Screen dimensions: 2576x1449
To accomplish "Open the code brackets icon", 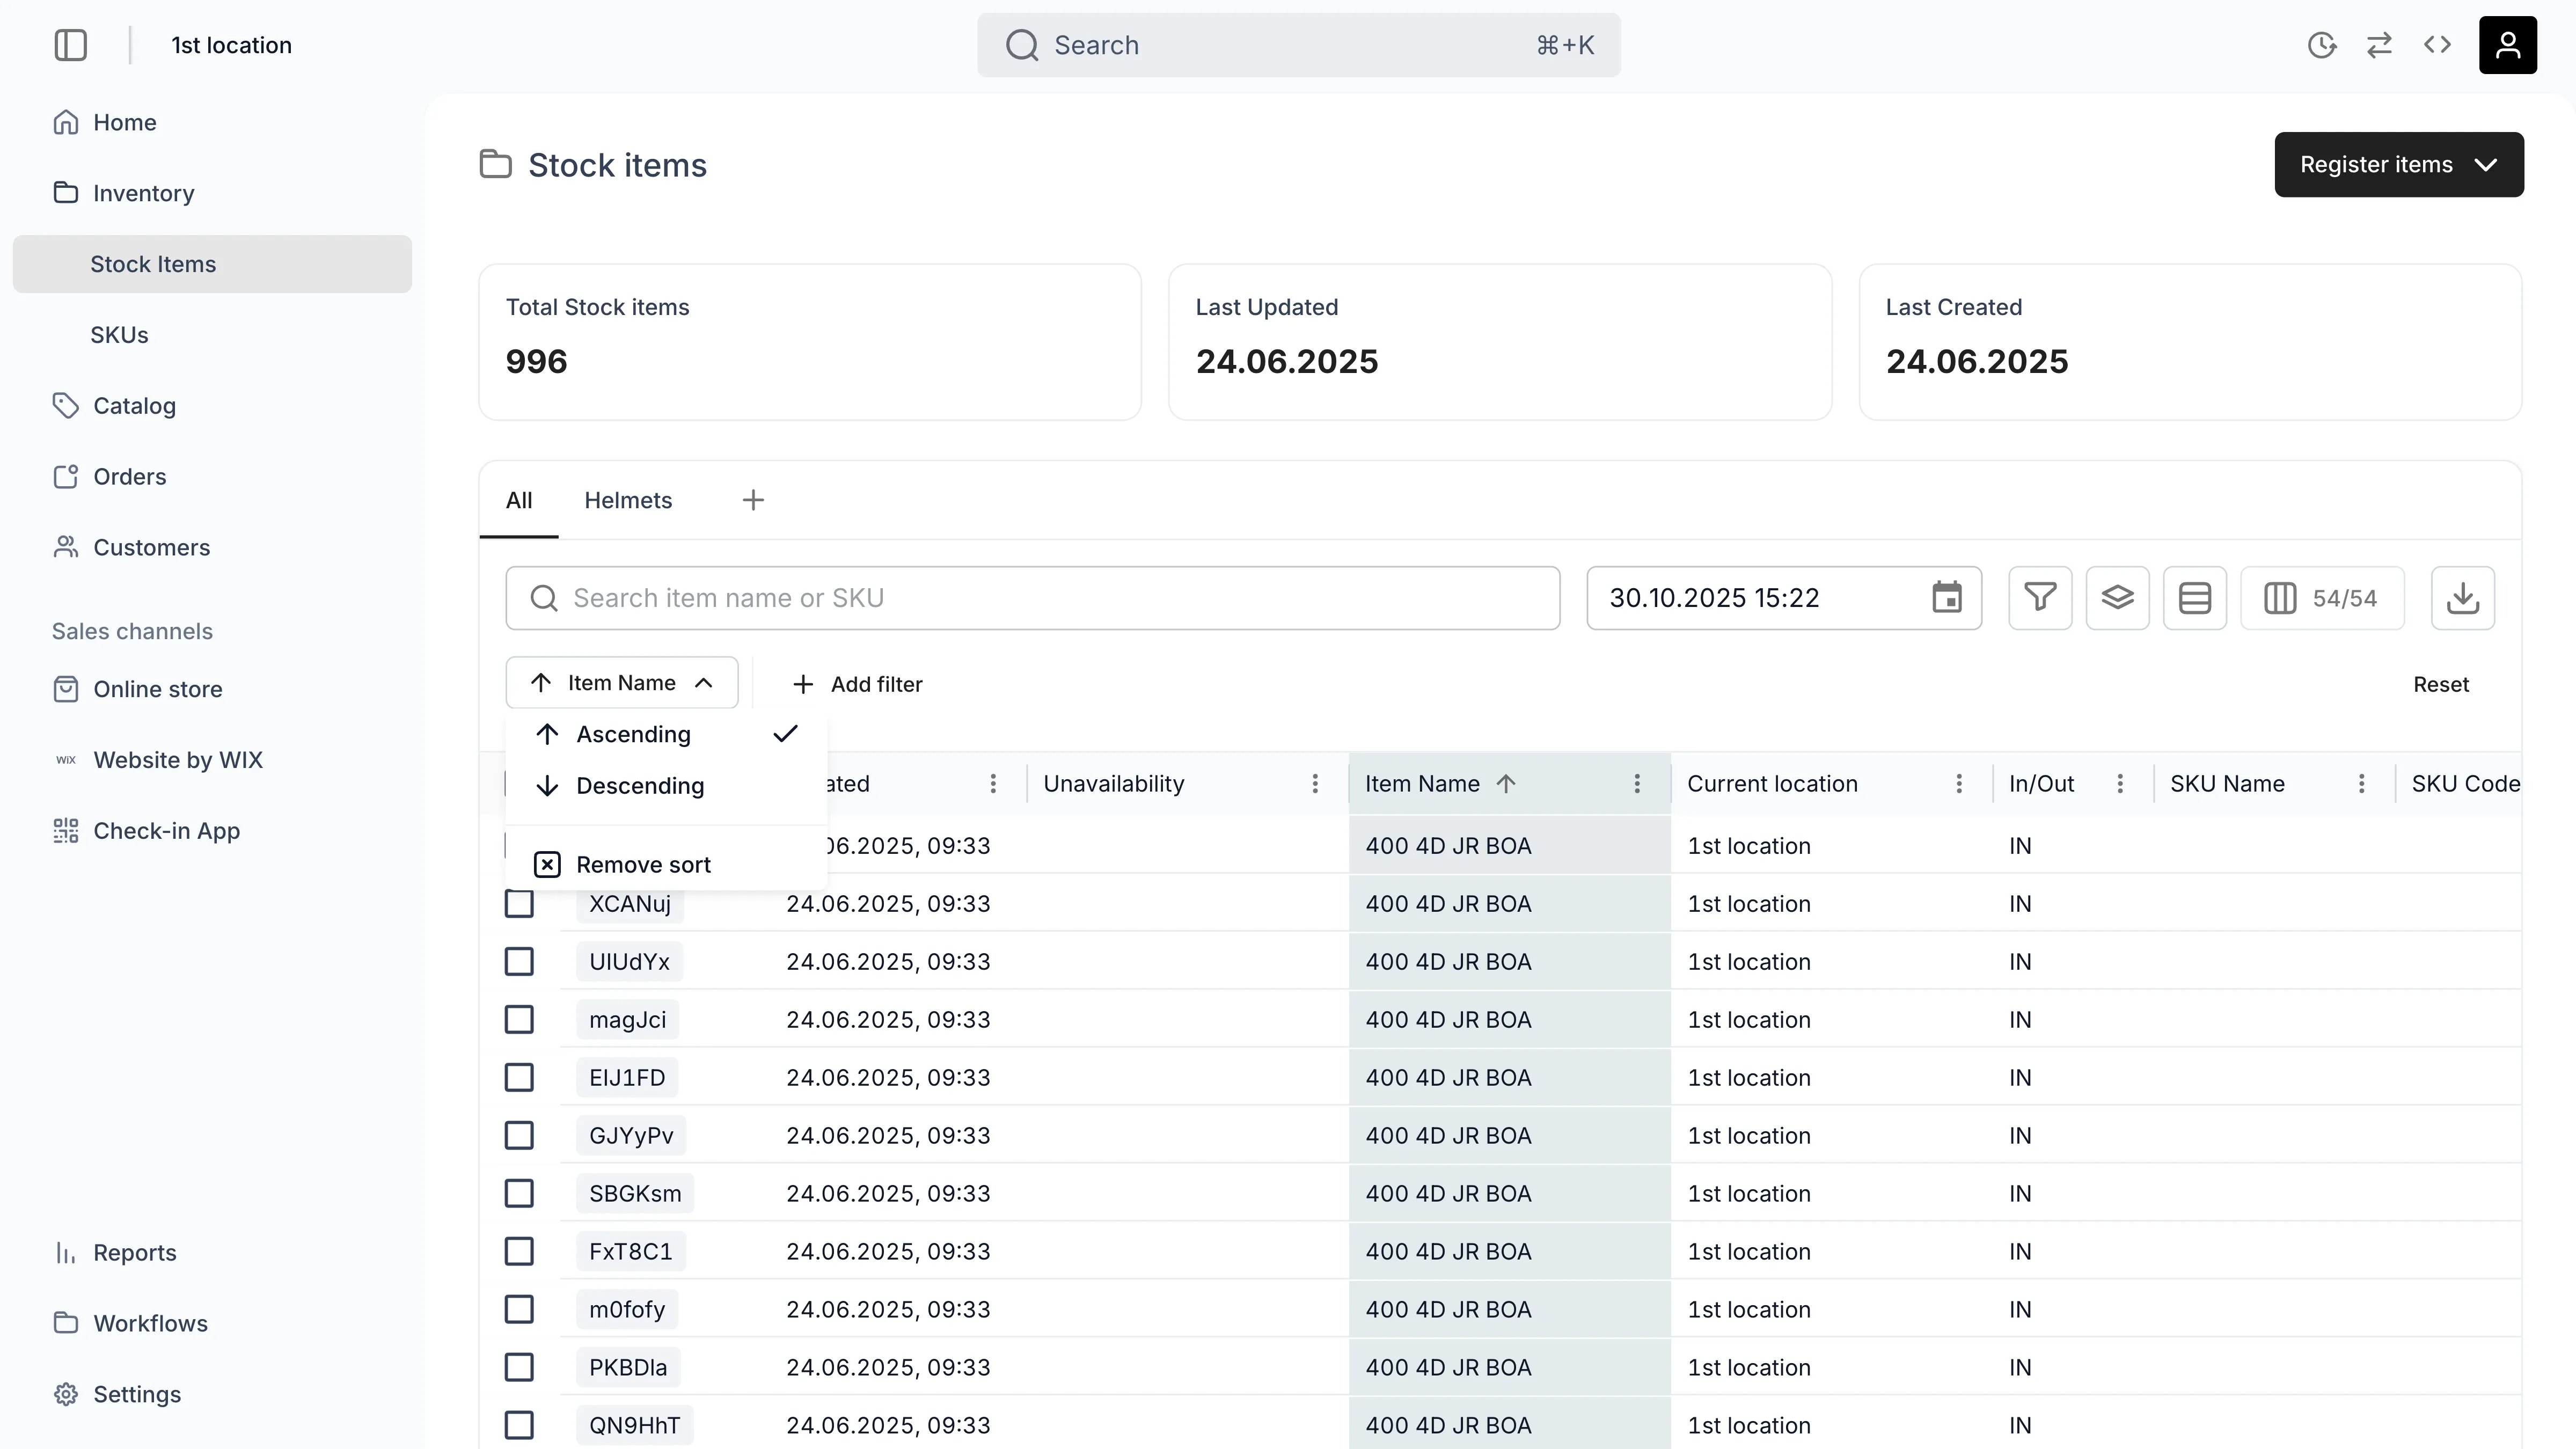I will [x=2437, y=45].
